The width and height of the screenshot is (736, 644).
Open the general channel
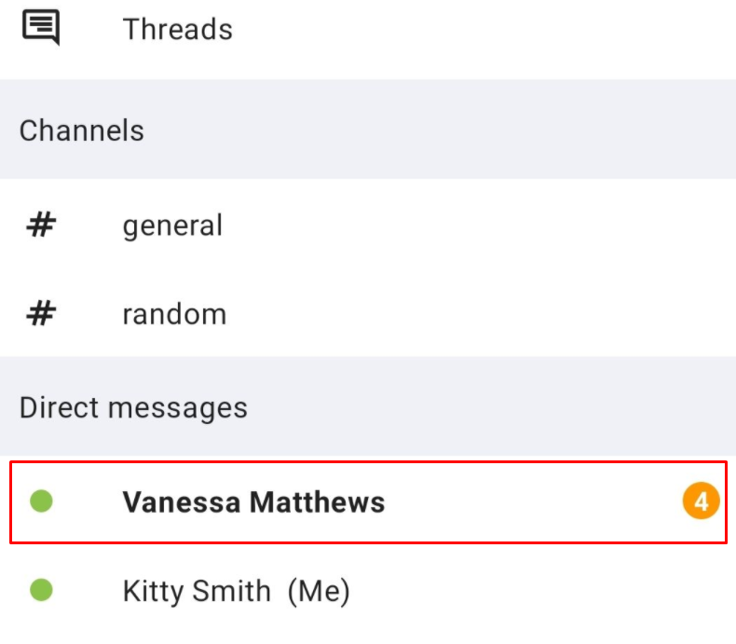[x=368, y=225]
